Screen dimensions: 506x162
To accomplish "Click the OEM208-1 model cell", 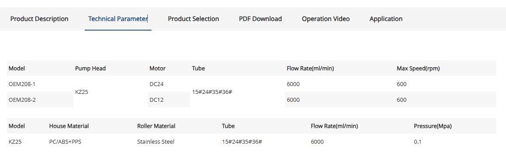I will 40,84.
